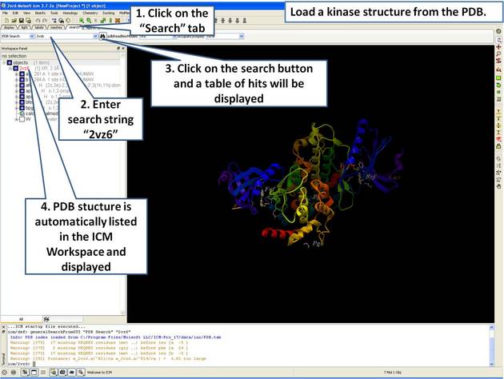
Task: Click the Save disk icon in toolbar
Action: point(19,20)
